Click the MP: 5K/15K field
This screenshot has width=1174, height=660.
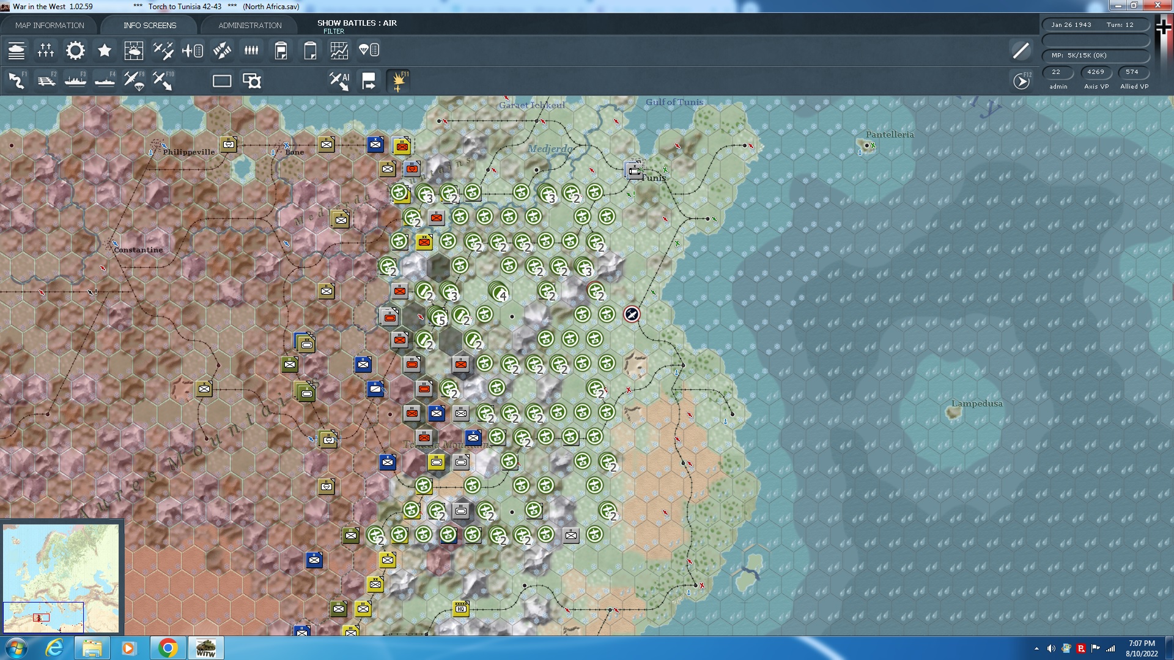1096,56
